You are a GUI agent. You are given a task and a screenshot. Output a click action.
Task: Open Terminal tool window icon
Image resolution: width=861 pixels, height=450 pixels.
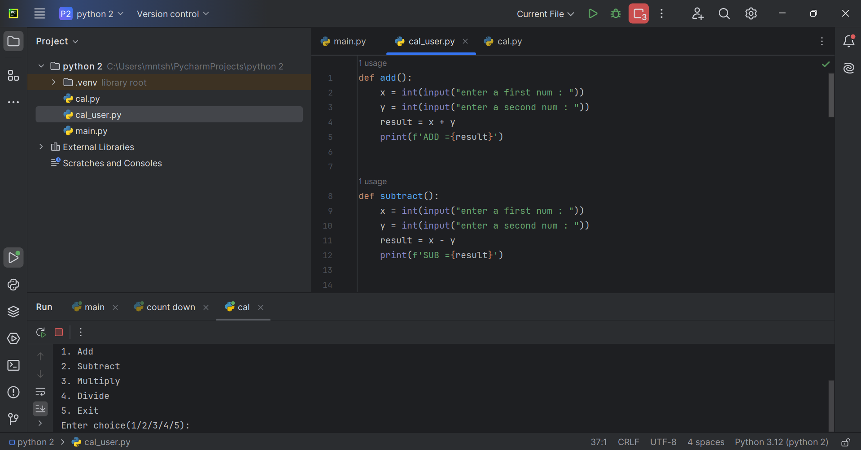click(13, 365)
